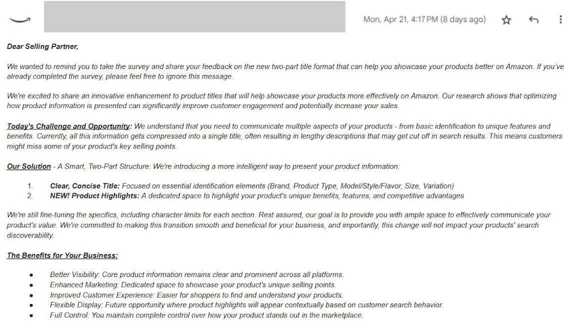Star this email message
The height and width of the screenshot is (325, 578).
pyautogui.click(x=506, y=19)
